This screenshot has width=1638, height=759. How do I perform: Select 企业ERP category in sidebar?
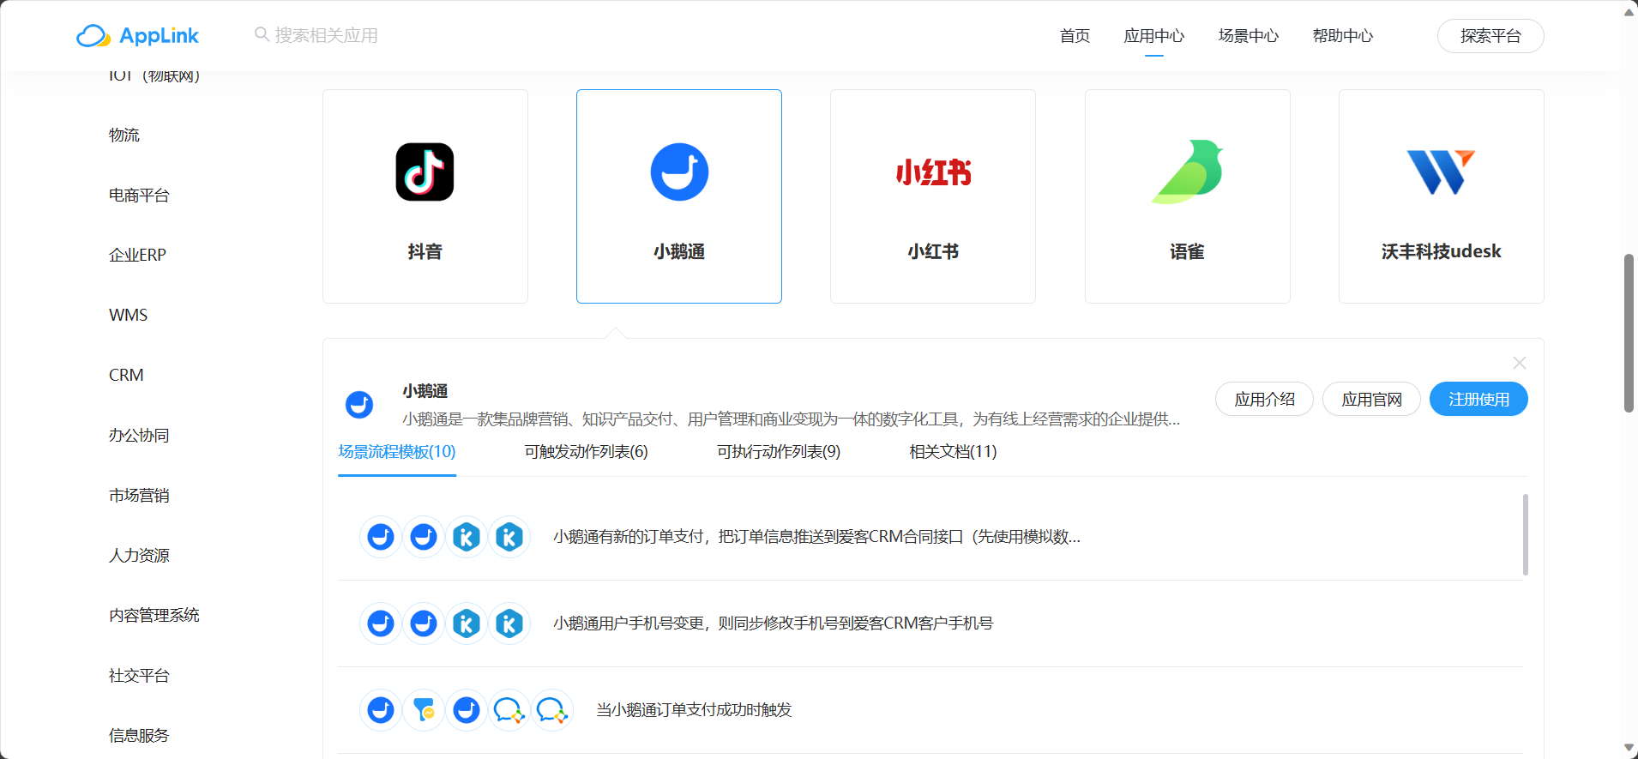pos(137,255)
